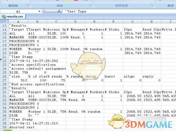This screenshot has width=176, height=131.
Task: Click Read IOps header cell in row 14
Action: 152,29
